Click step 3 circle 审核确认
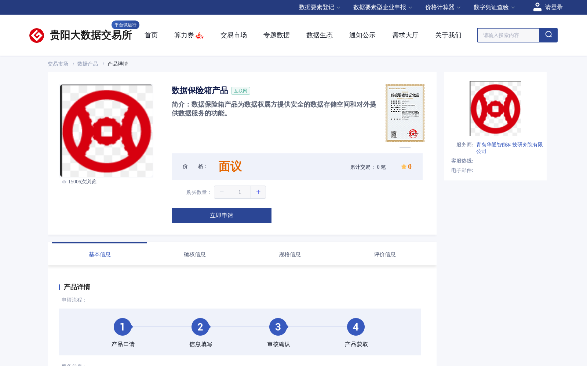Screen dimensions: 587x366 click(x=278, y=327)
